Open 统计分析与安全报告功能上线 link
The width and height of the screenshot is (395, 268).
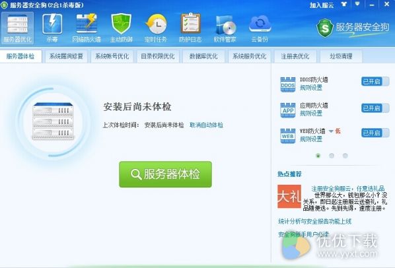[314, 221]
